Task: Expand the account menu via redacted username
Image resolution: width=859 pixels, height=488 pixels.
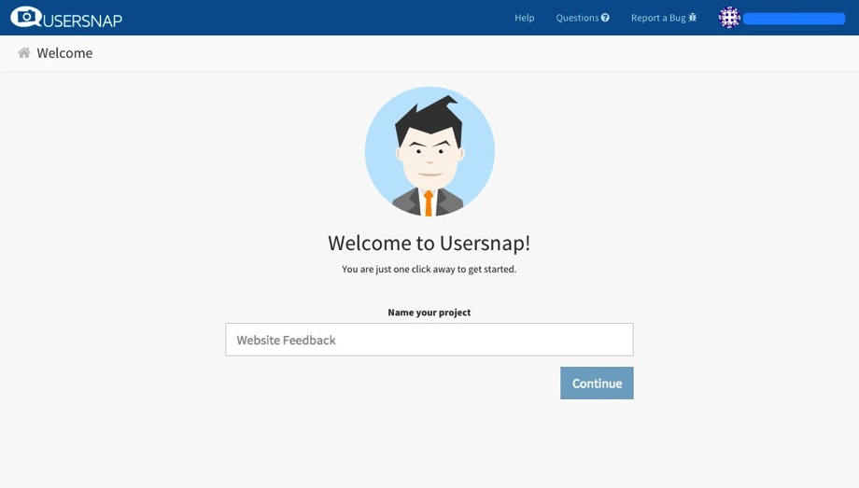Action: 794,18
